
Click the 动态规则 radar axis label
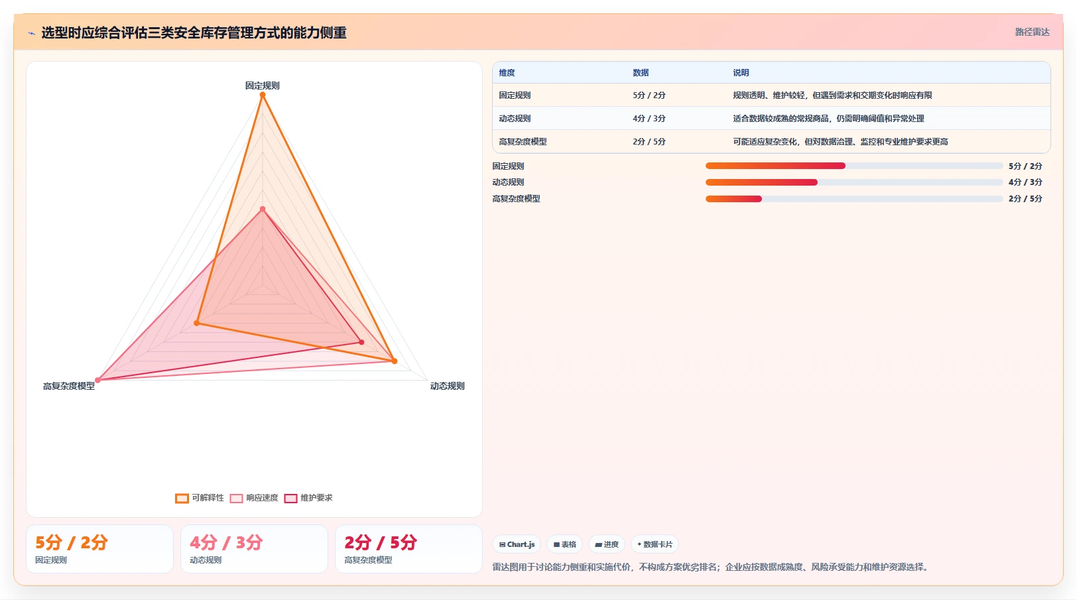[x=447, y=386]
